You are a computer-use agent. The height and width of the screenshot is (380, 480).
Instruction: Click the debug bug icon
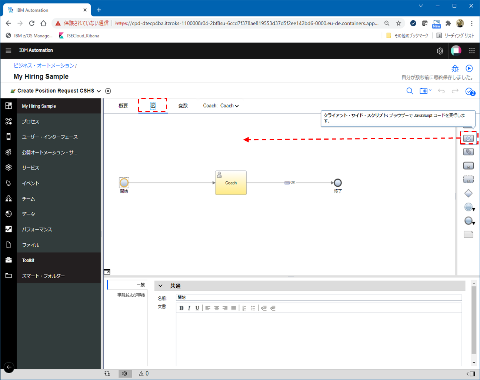pos(455,69)
